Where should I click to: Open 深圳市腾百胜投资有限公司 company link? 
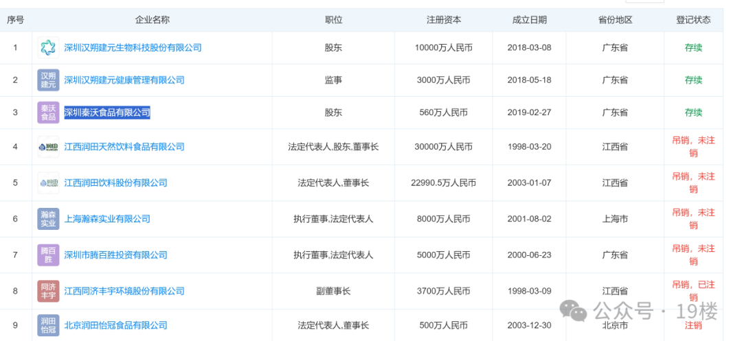click(x=115, y=255)
